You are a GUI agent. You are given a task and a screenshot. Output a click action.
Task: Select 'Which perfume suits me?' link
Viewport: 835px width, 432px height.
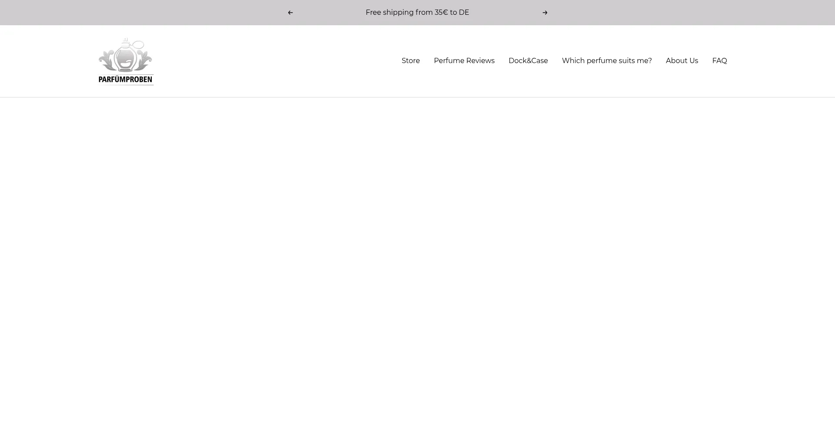point(607,61)
